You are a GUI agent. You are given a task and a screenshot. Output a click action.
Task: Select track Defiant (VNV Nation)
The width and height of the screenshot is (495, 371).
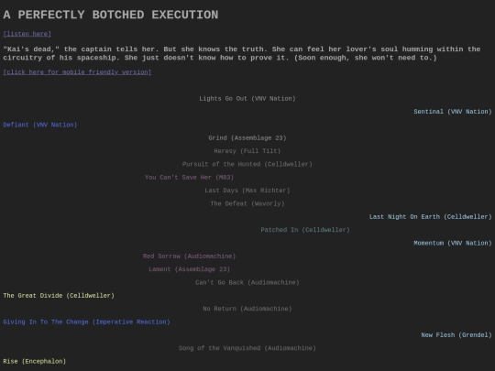(40, 125)
